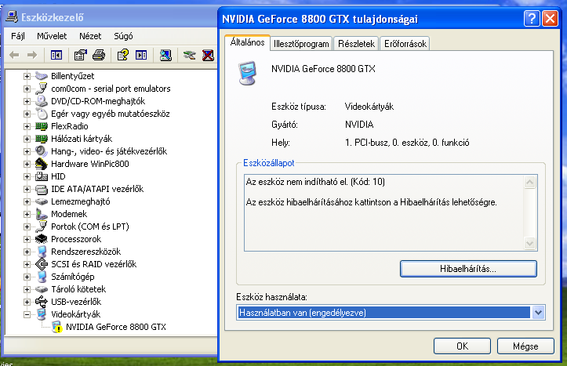Select the Tároló kötetek tree item
The width and height of the screenshot is (567, 366).
click(x=78, y=289)
